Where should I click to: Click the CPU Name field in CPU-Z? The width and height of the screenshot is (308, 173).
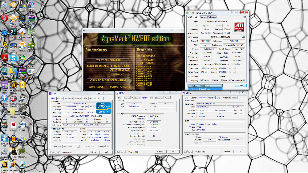click(x=79, y=104)
